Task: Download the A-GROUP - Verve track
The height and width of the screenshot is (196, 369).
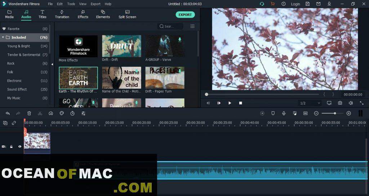Action: [179, 40]
